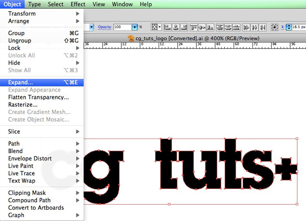Open the View menu
The image size is (306, 221).
click(99, 4)
